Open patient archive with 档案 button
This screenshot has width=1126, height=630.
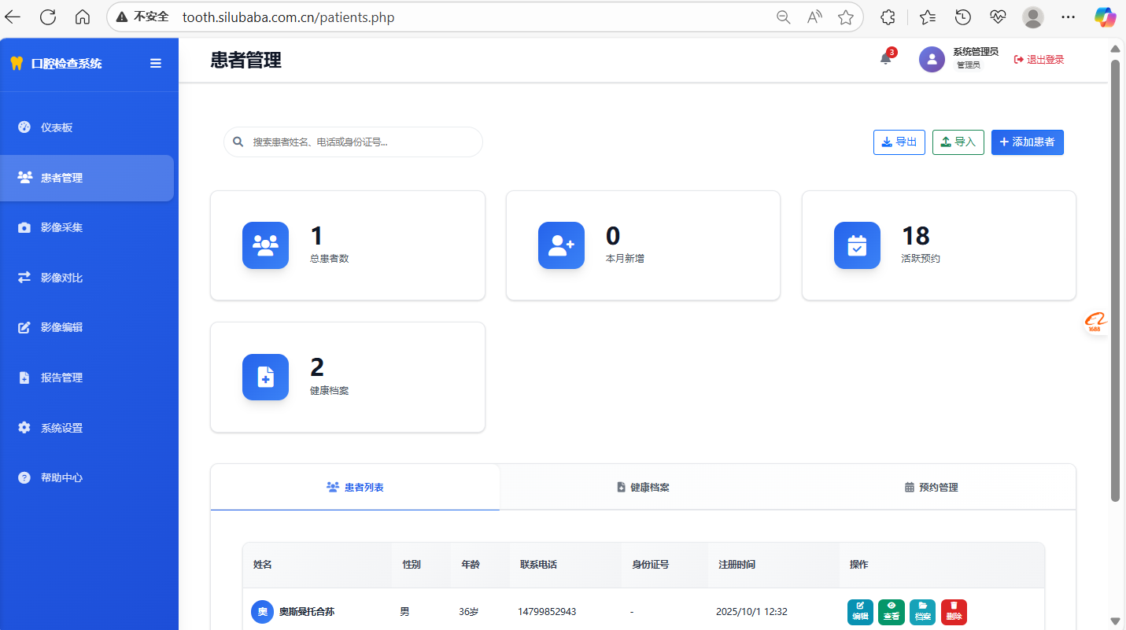click(x=922, y=612)
